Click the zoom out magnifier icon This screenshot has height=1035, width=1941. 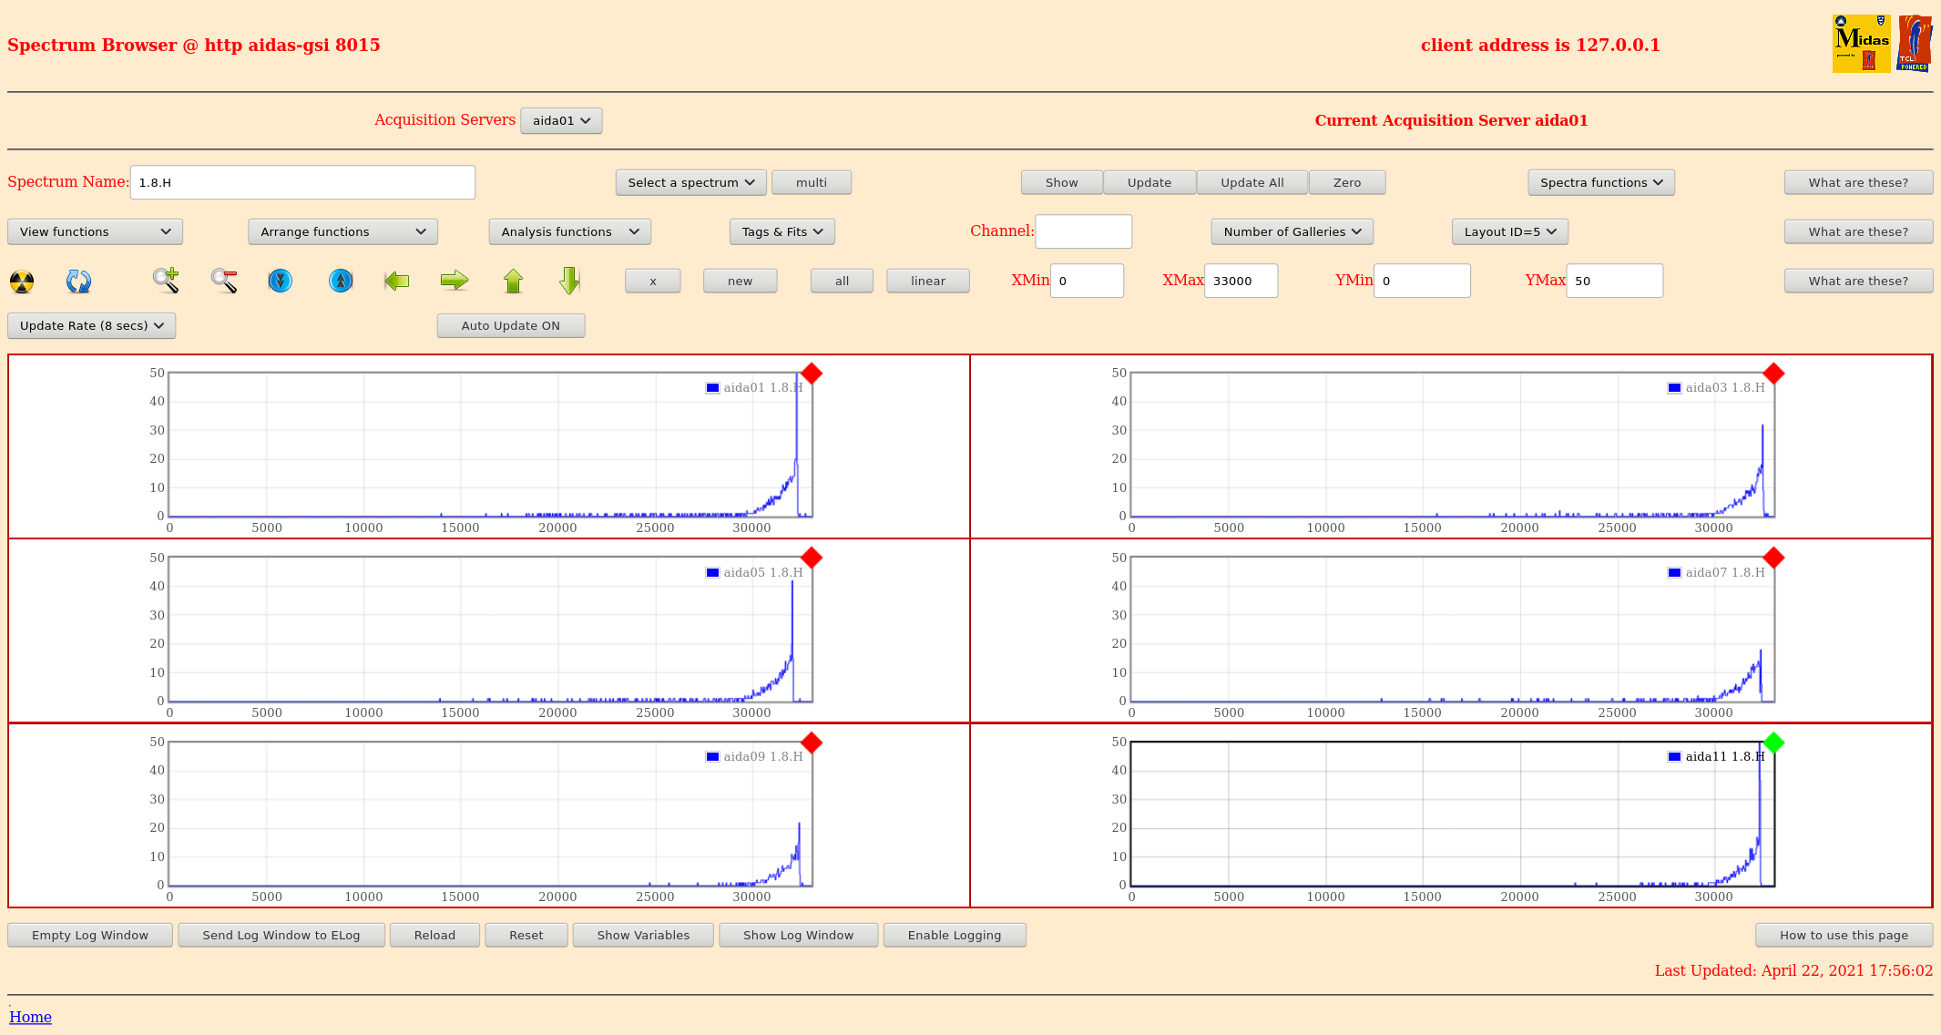pos(224,281)
